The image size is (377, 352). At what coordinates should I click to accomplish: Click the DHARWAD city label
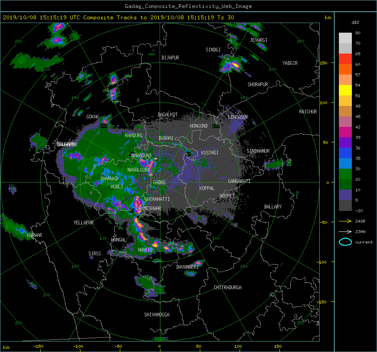109,179
